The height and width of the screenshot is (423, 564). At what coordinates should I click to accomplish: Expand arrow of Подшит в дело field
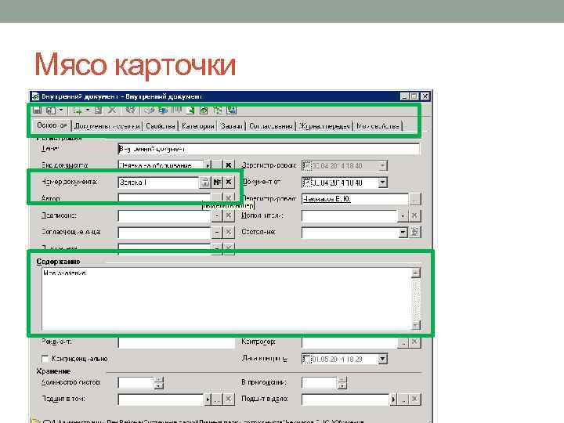[x=393, y=399]
